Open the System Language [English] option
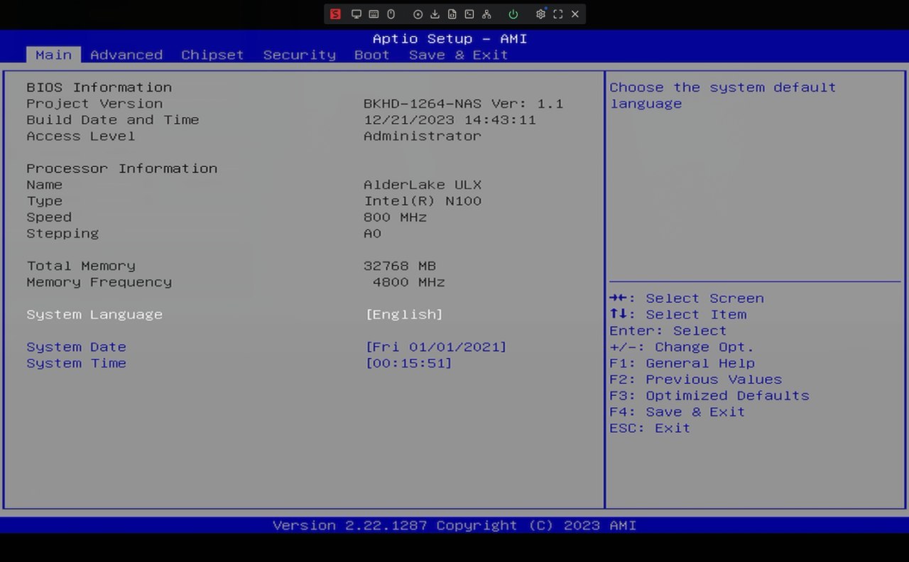This screenshot has width=909, height=562. pos(404,314)
